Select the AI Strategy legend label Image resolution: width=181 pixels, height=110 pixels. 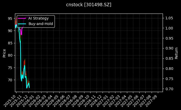tap(38, 18)
